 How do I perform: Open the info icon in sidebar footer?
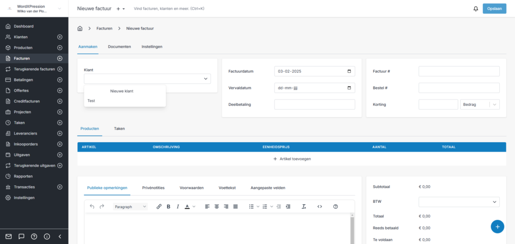click(x=47, y=236)
